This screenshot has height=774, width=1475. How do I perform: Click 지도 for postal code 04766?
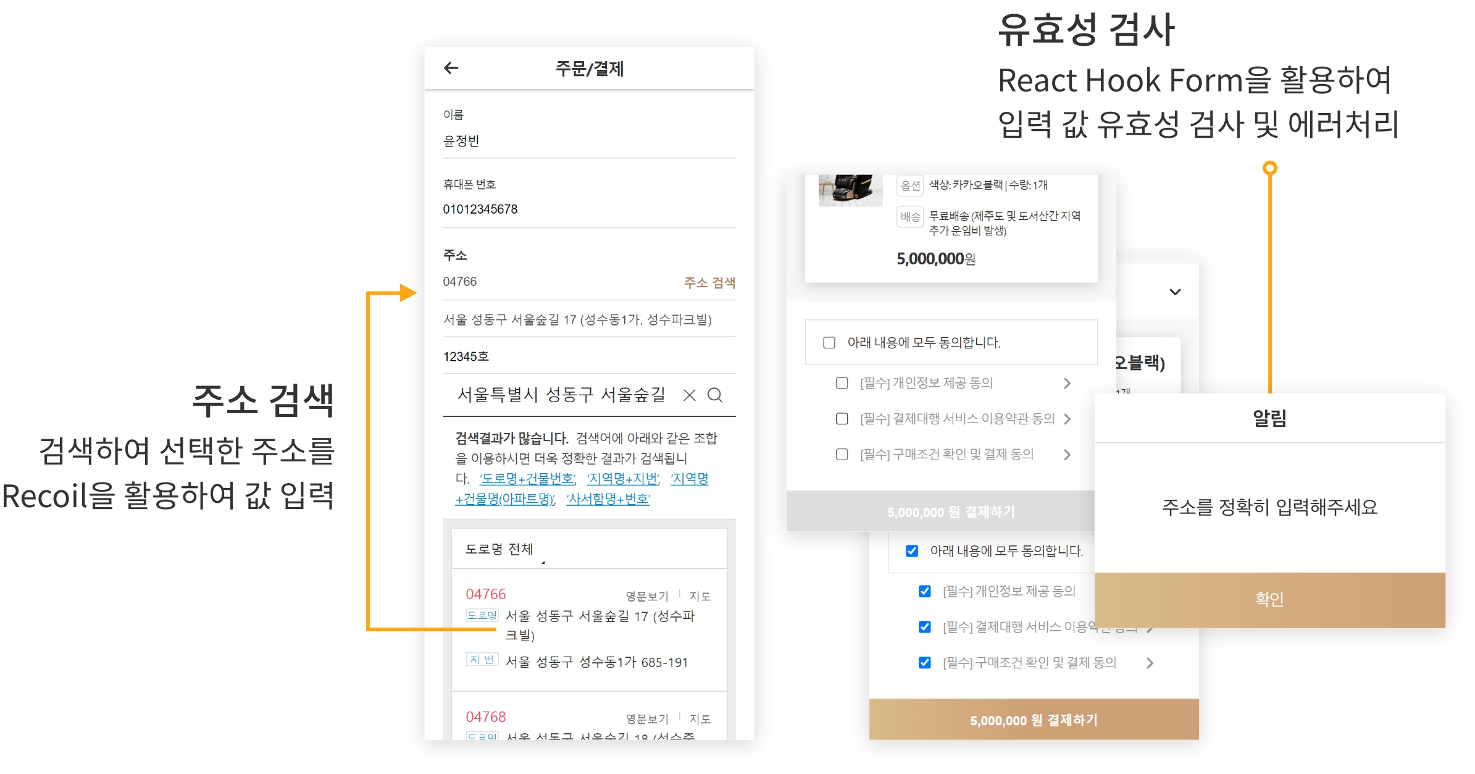tap(700, 596)
